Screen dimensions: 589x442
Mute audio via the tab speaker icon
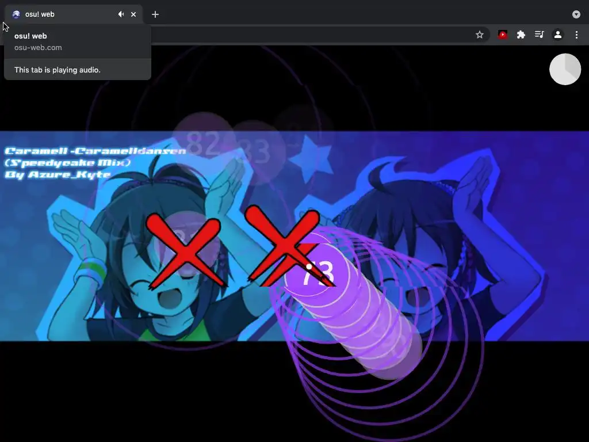[x=121, y=14]
